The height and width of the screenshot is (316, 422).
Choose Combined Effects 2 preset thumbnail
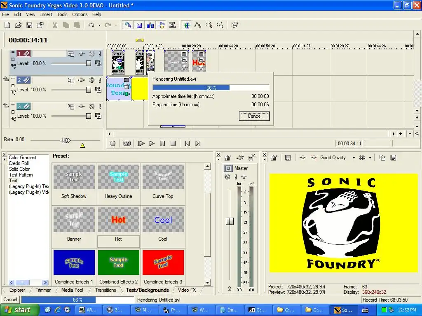tap(118, 263)
